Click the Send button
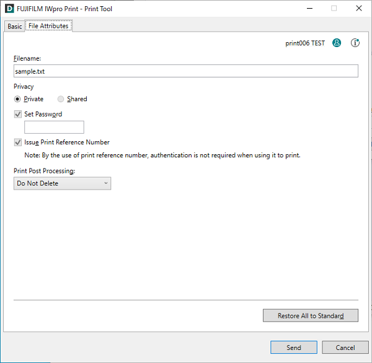Screen dimensions: 372x363 pyautogui.click(x=293, y=348)
